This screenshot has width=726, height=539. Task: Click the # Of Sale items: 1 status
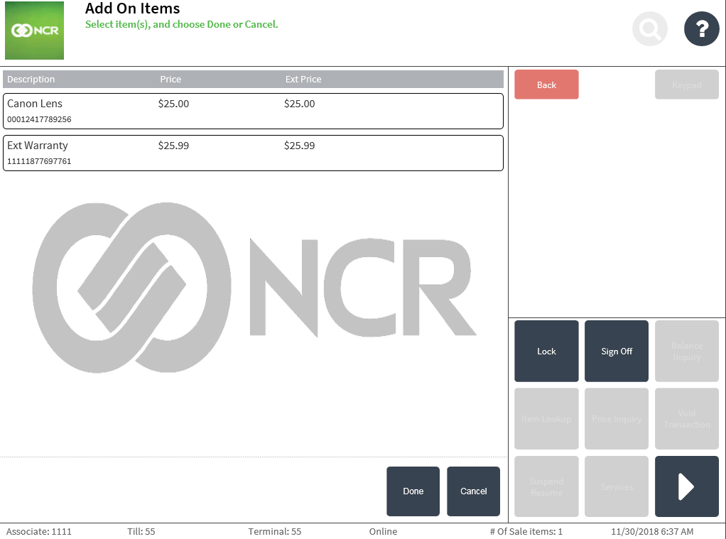click(526, 532)
